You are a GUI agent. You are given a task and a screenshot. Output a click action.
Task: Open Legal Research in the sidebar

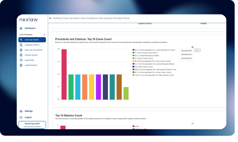tap(31, 65)
